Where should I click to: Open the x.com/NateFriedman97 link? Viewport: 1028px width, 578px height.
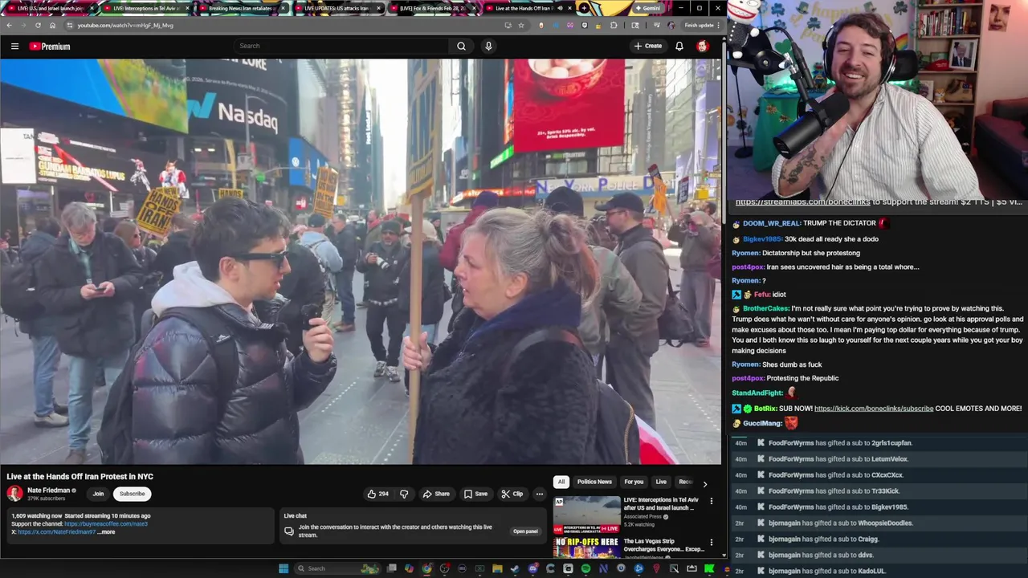tap(56, 531)
